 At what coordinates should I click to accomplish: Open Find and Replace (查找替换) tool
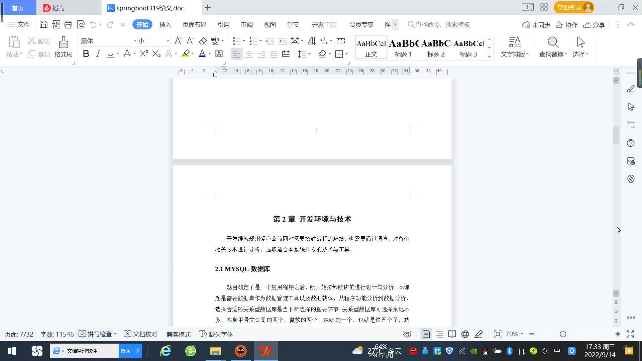pyautogui.click(x=553, y=46)
